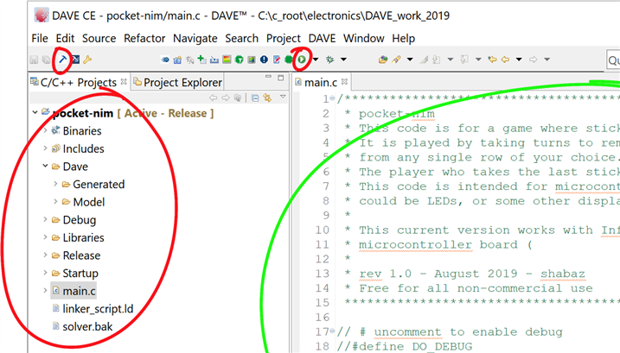The image size is (620, 353).
Task: Open the dropdown next to the Debug bug
Action: click(343, 60)
